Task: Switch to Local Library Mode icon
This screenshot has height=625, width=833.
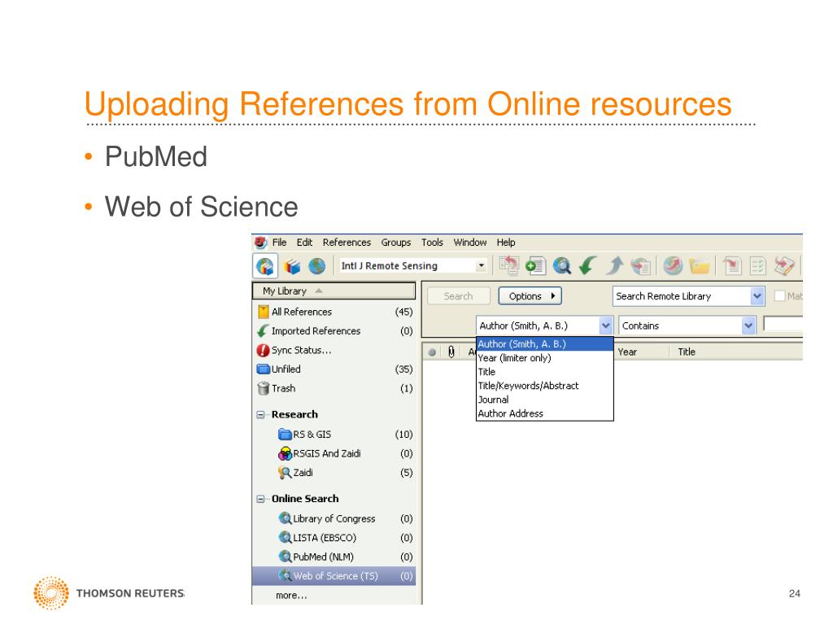Action: click(292, 266)
